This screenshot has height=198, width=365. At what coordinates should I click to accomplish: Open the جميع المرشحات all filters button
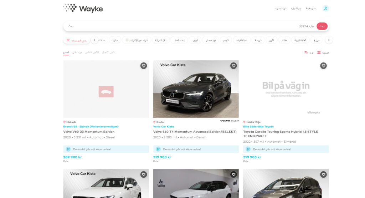click(77, 40)
